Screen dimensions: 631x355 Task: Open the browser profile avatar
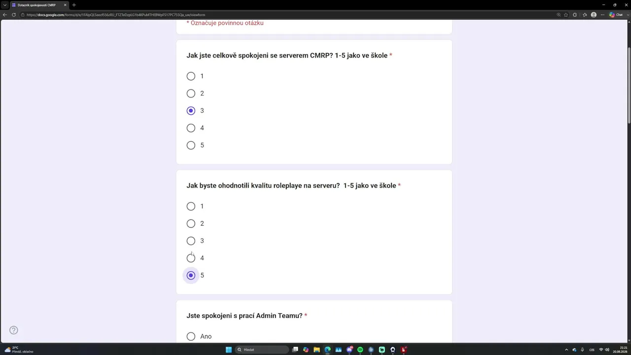594,15
